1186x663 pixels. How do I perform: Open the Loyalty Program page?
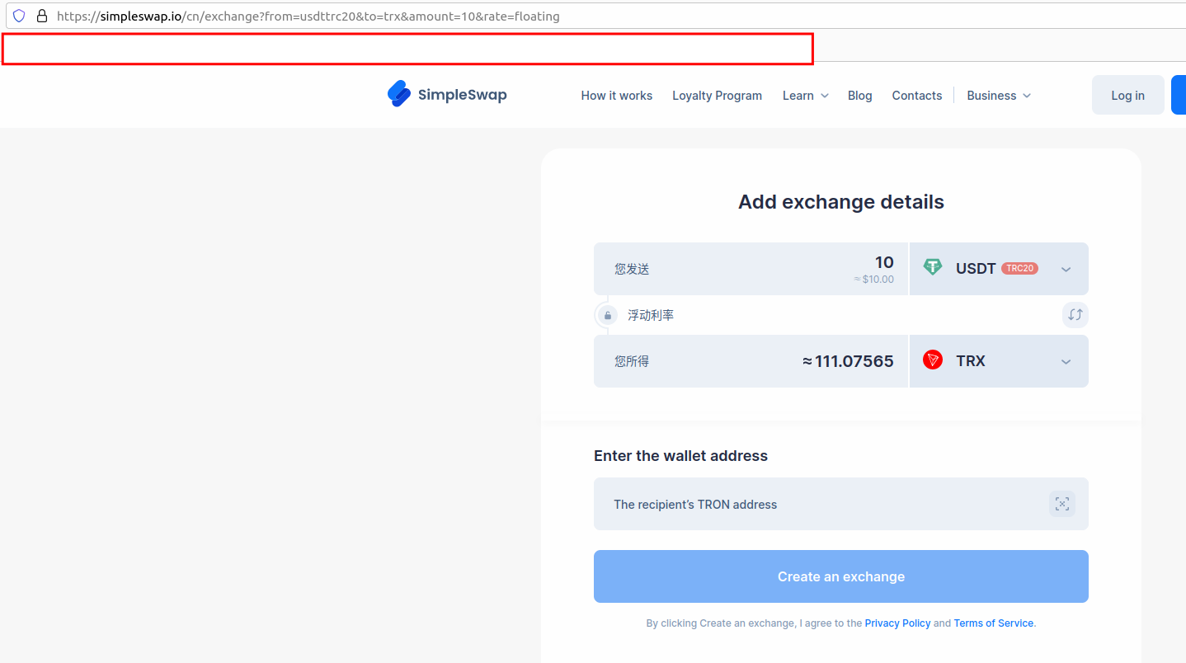pos(717,96)
